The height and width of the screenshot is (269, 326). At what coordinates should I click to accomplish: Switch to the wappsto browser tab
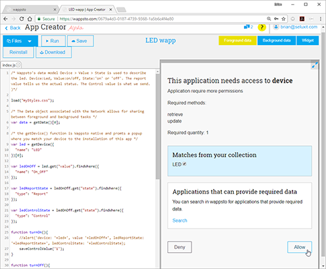tap(29, 9)
